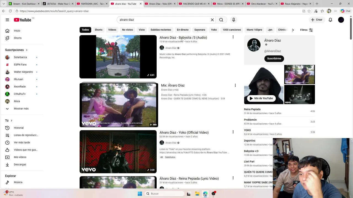Screen dimensions: 353x198
Task: Switch to the TikTok browser tab
Action: 57,4
